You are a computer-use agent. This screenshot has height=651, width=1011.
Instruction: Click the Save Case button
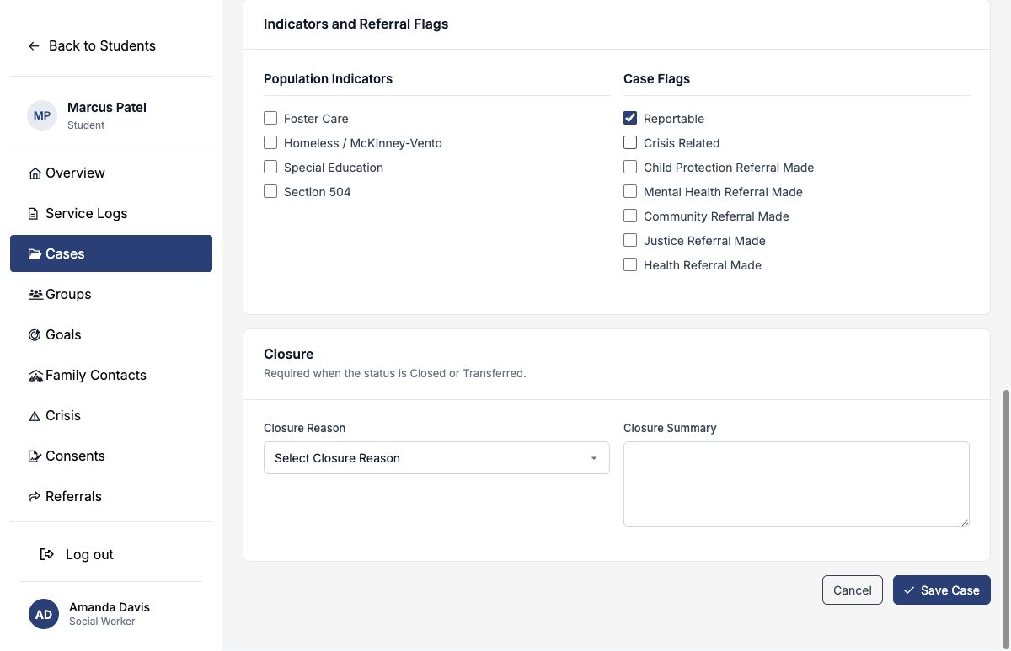[x=942, y=590]
